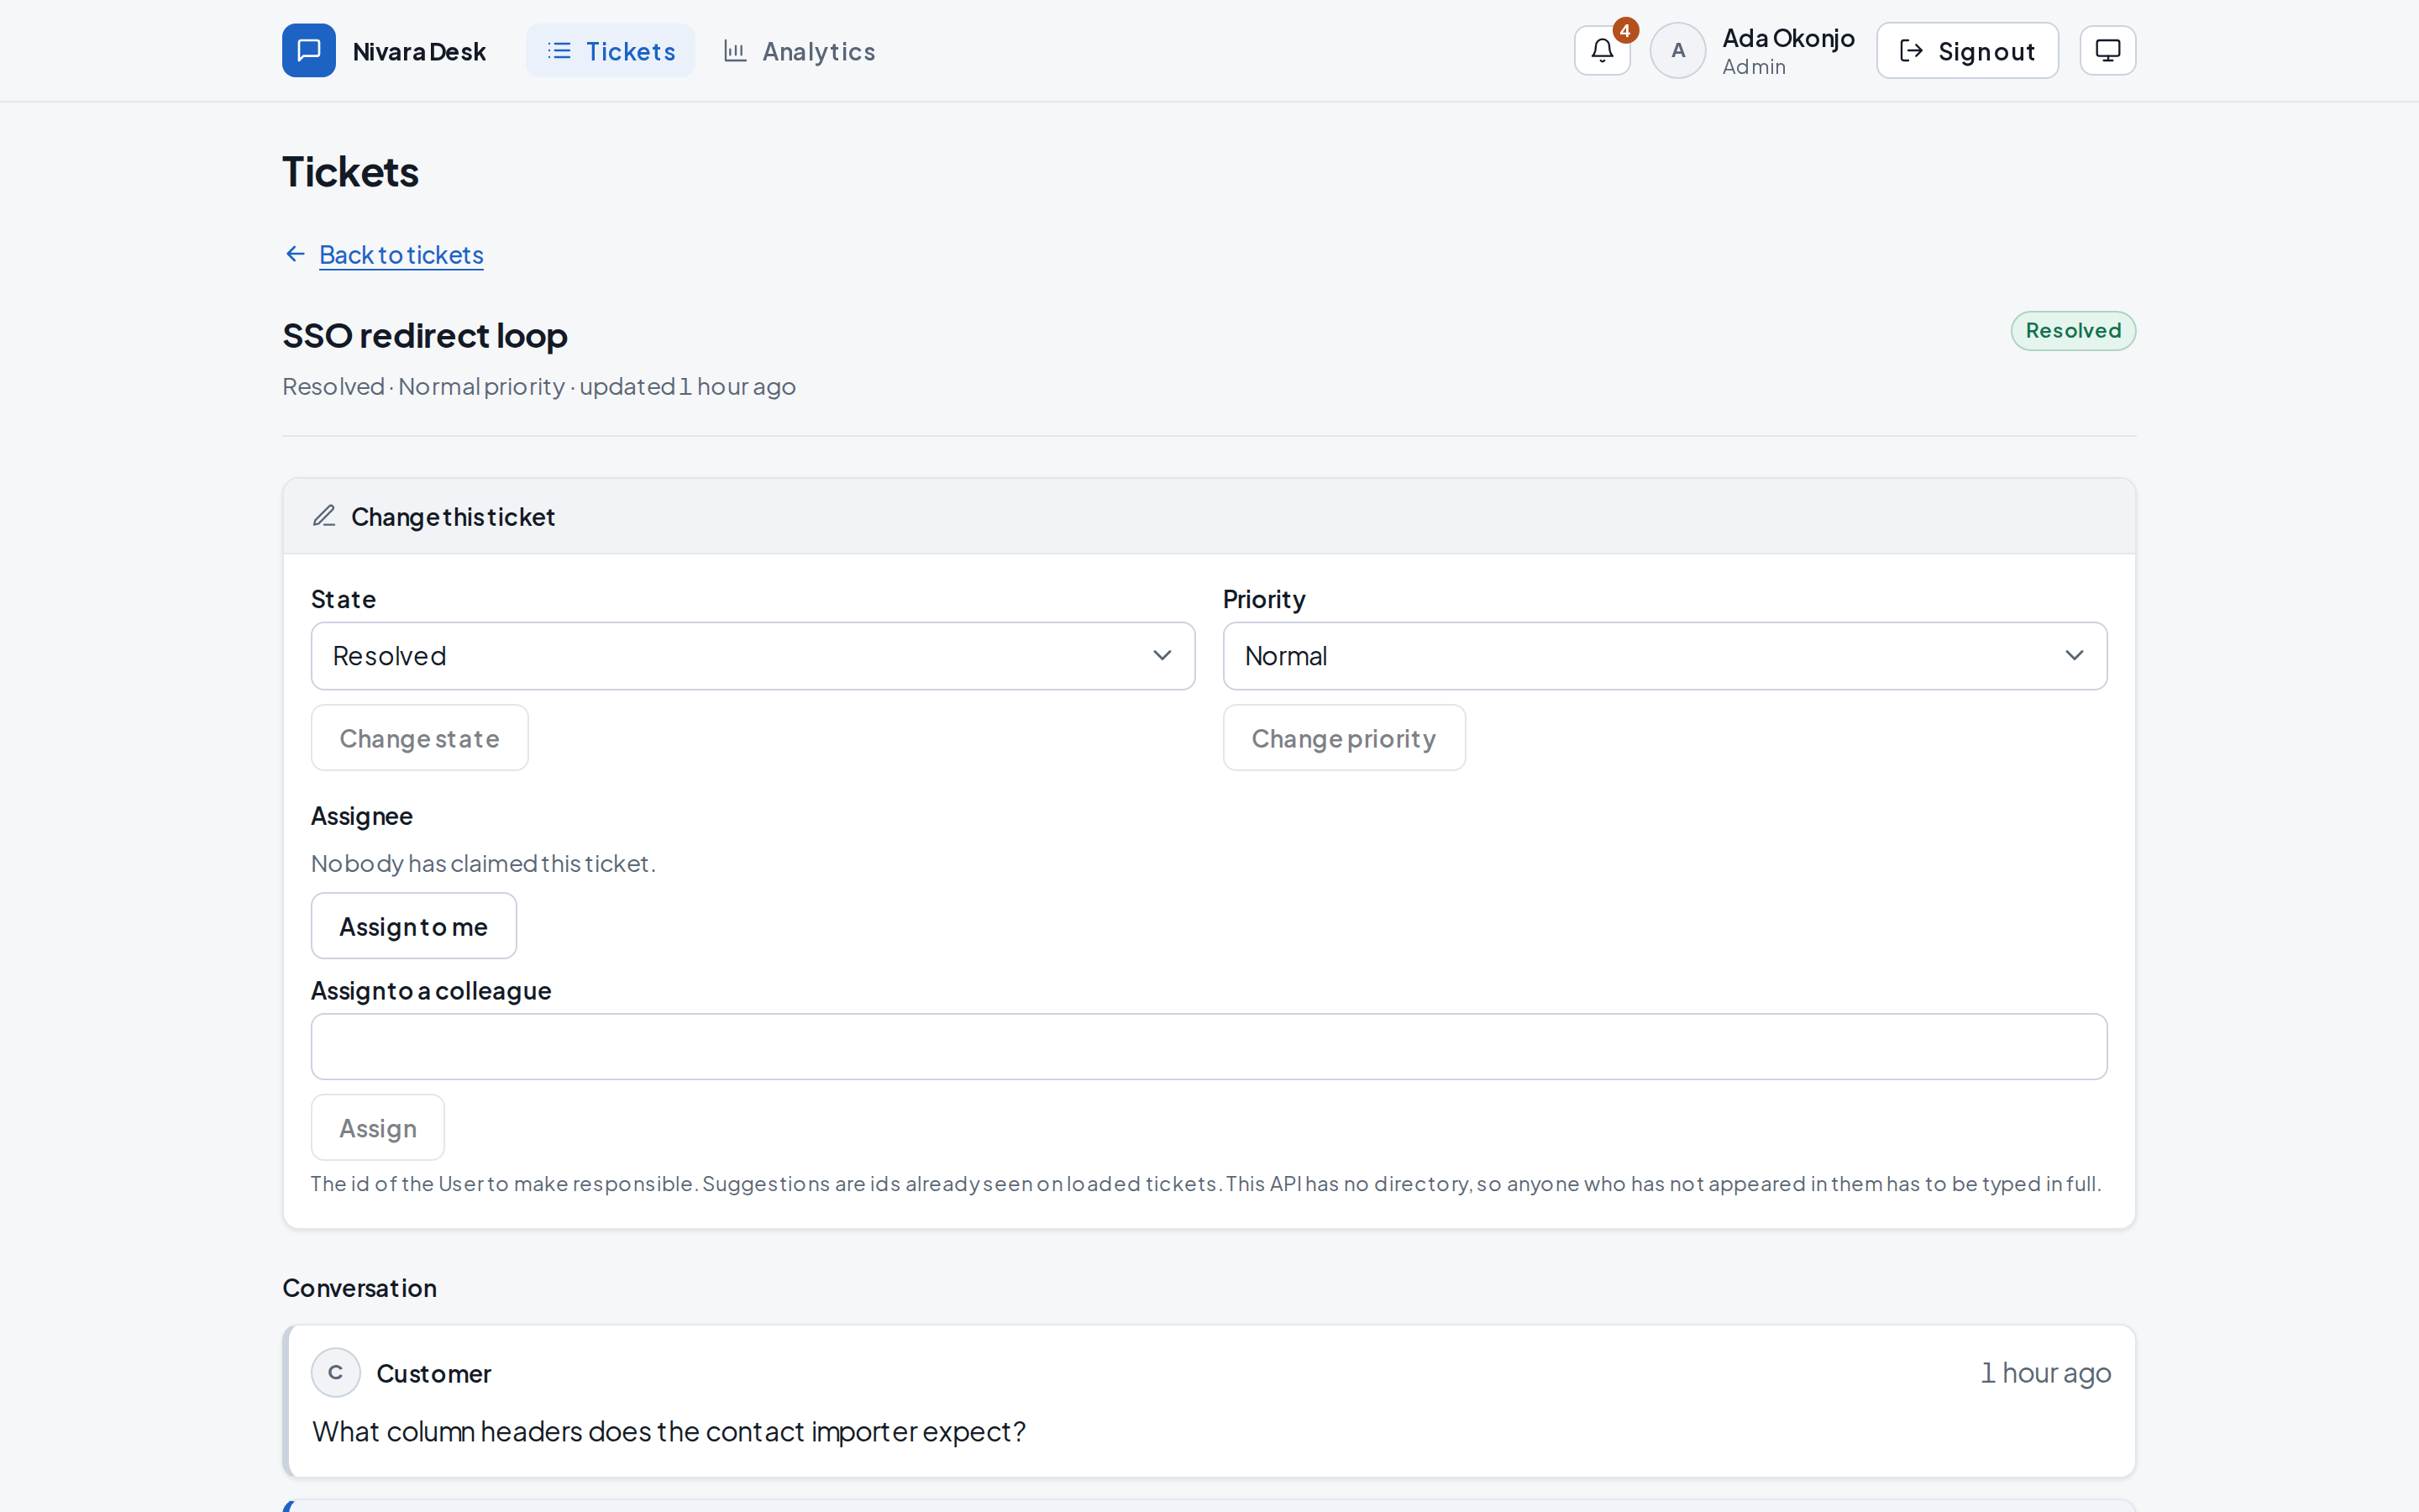This screenshot has width=2419, height=1512.
Task: Click the Change state button
Action: click(420, 738)
